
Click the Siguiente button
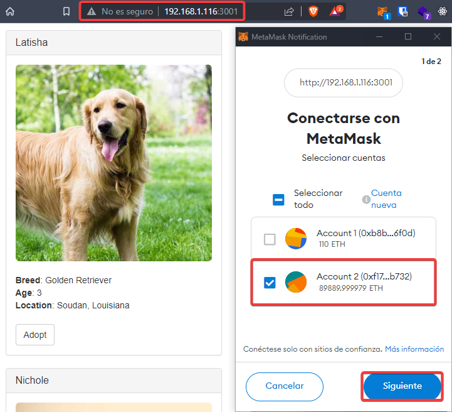point(402,386)
